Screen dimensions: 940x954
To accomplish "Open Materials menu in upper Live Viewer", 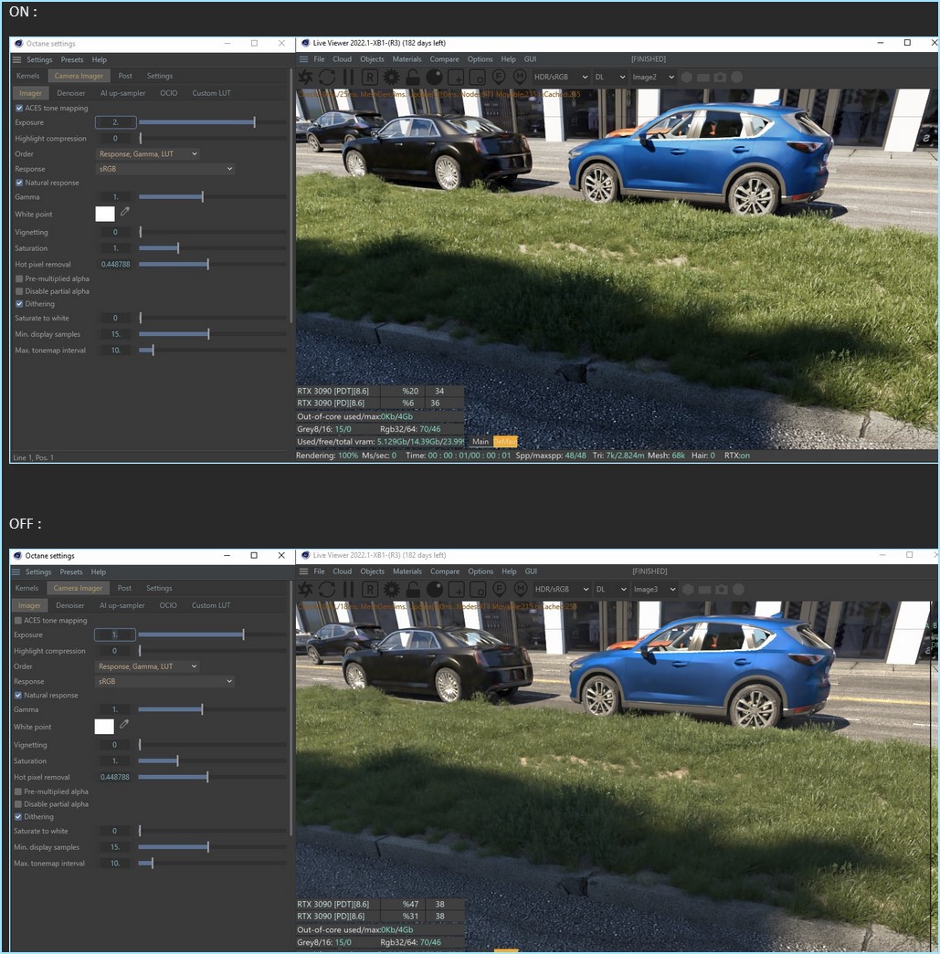I will point(407,59).
